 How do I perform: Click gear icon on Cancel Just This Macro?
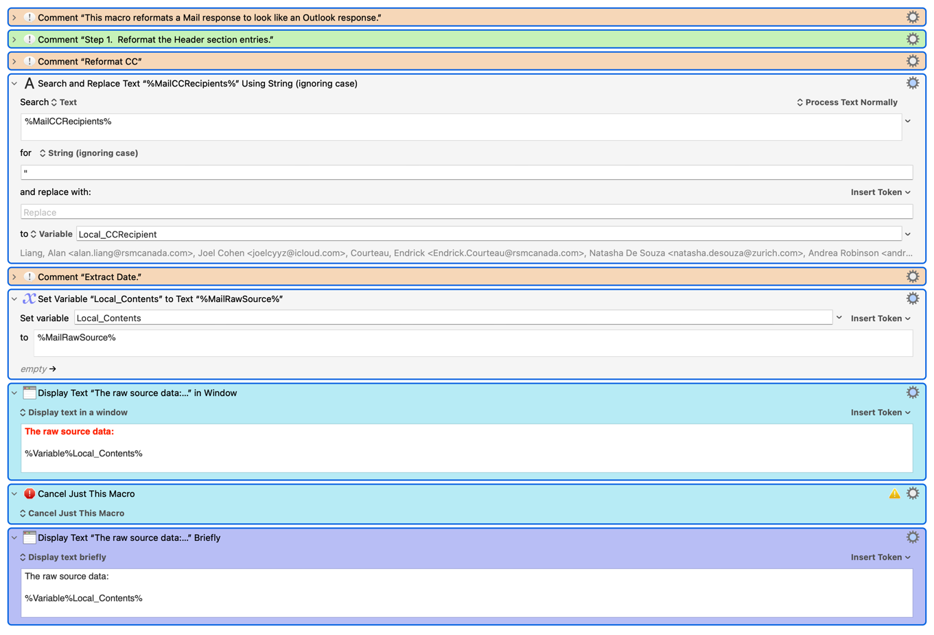click(x=912, y=494)
